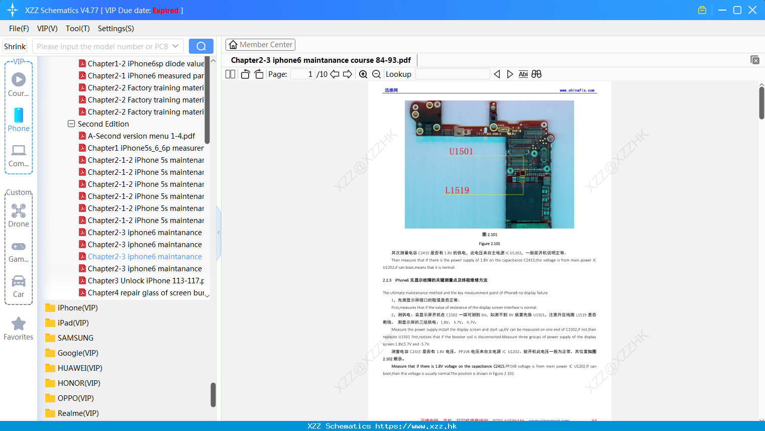The image size is (765, 431).
Task: Go to the previous page arrow
Action: pyautogui.click(x=335, y=74)
